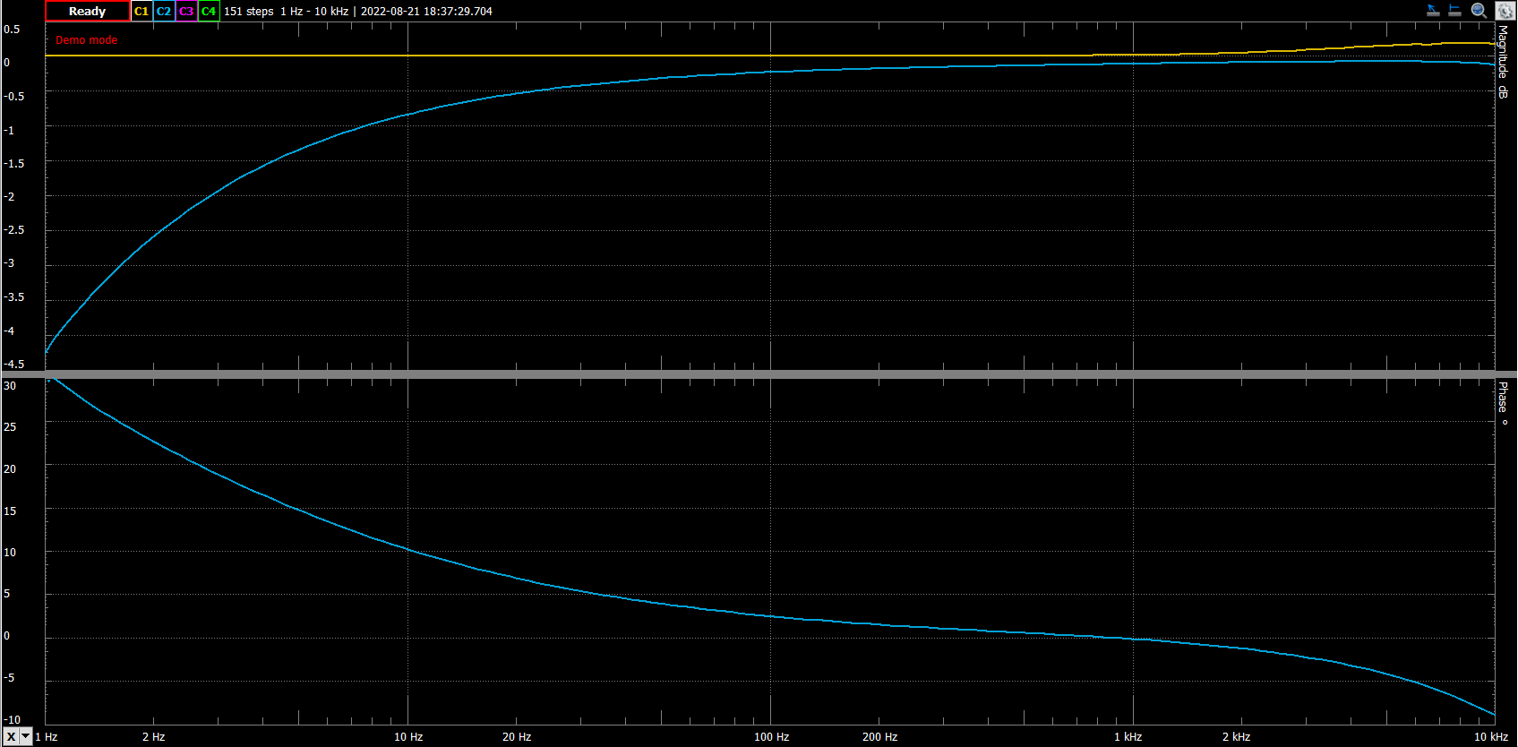The height and width of the screenshot is (747, 1518).
Task: Click the 10 Hz frequency axis label
Action: (408, 737)
